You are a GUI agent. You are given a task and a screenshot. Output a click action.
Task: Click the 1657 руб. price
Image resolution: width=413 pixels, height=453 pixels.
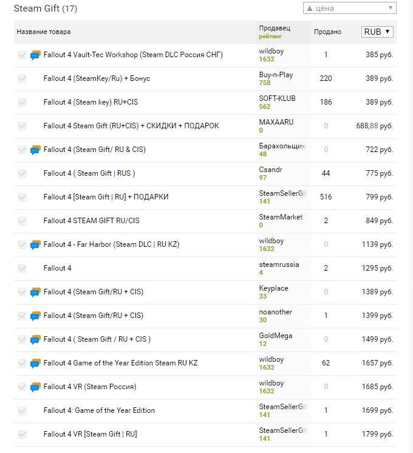click(377, 362)
